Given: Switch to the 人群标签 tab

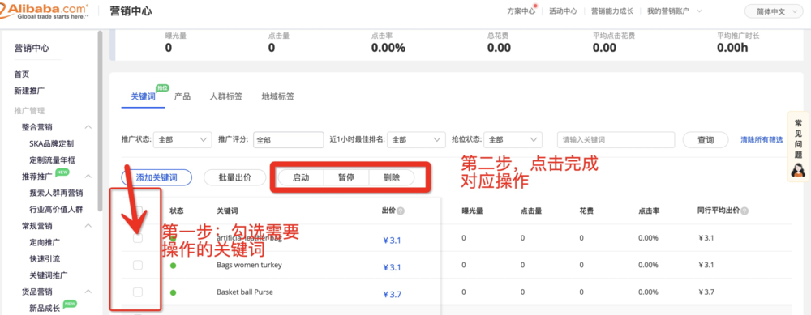Looking at the screenshot, I should click(226, 96).
